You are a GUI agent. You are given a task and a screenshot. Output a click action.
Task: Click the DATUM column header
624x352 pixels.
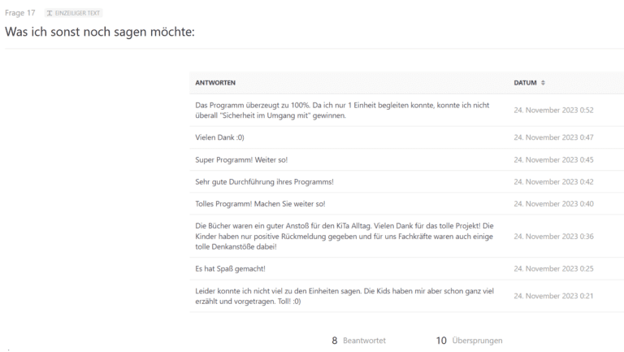pyautogui.click(x=525, y=83)
